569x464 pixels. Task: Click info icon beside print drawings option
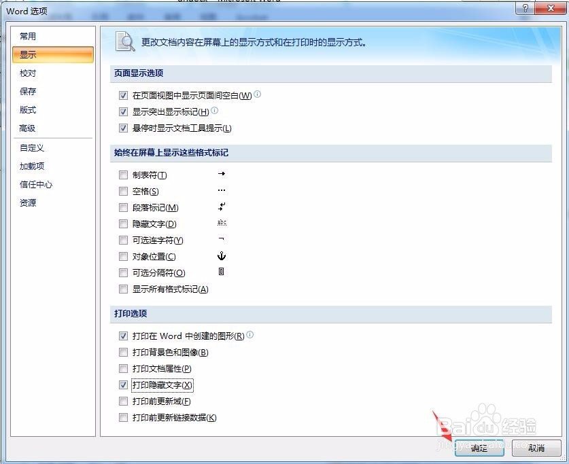(x=249, y=335)
